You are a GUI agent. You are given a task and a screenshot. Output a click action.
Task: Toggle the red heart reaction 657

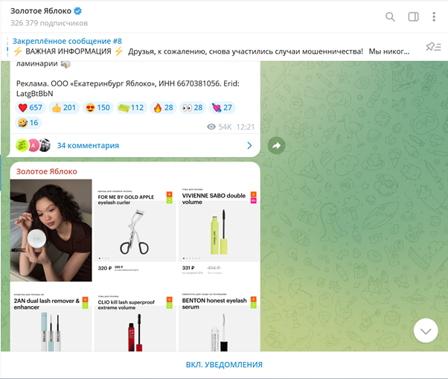pos(30,108)
